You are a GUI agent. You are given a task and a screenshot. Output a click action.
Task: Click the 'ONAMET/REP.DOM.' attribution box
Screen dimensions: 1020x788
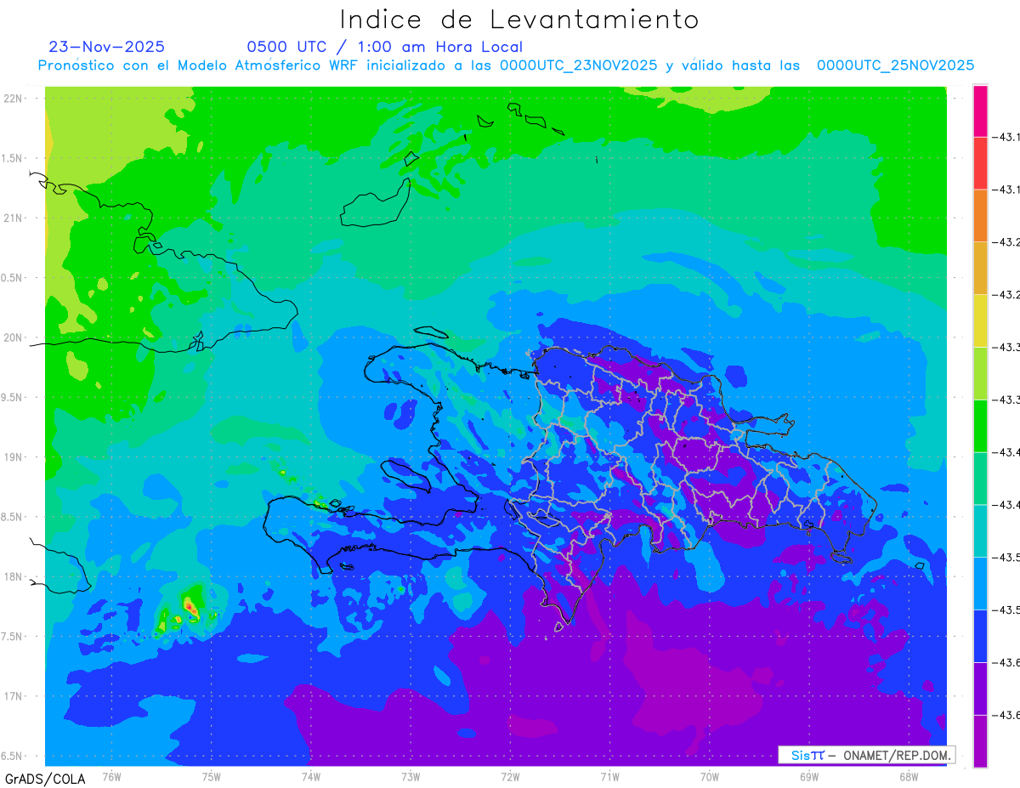click(x=867, y=755)
